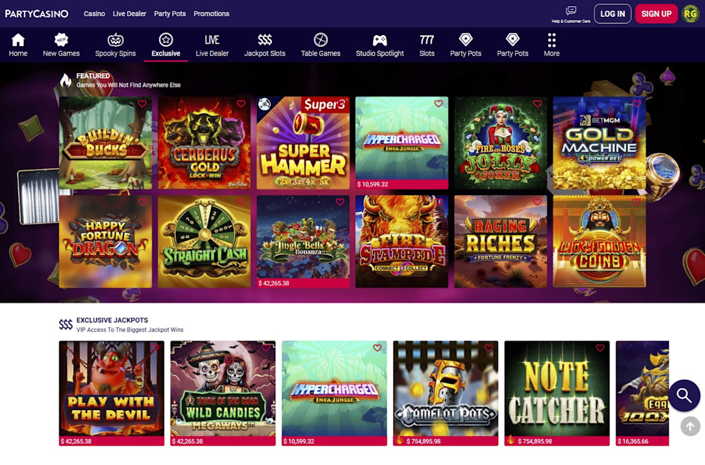Open the Home category icon
Image resolution: width=705 pixels, height=465 pixels.
pyautogui.click(x=18, y=45)
